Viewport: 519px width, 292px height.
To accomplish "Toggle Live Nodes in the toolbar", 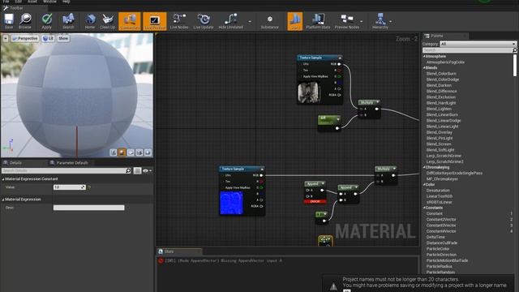I will (x=179, y=21).
